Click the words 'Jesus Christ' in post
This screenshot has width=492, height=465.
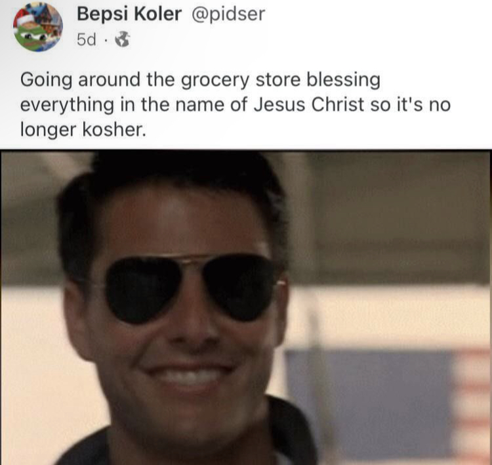pos(309,104)
